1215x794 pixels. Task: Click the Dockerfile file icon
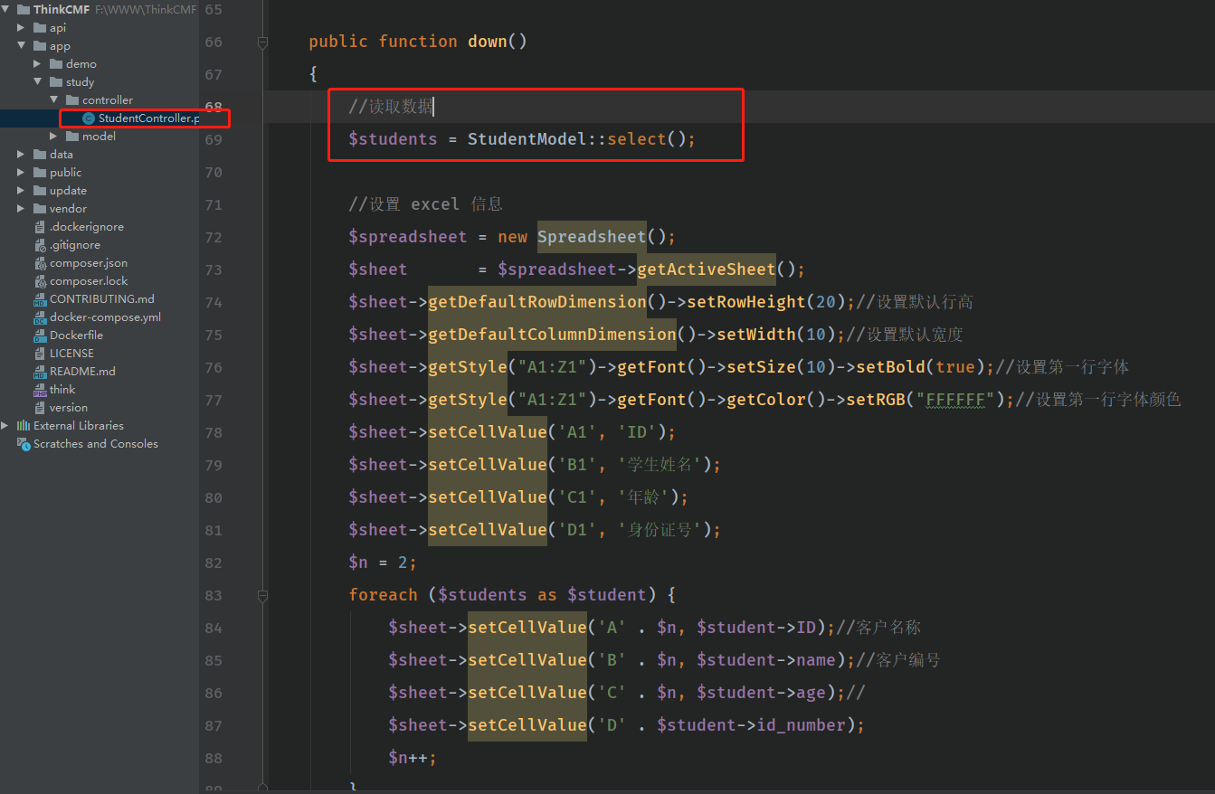(40, 336)
